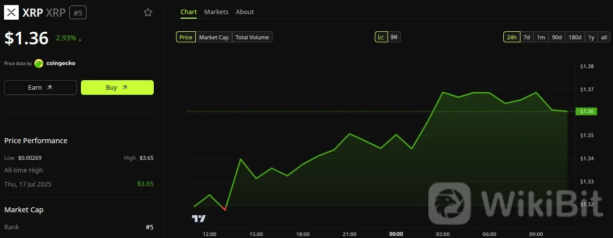Set chart range to 90d

(x=557, y=37)
